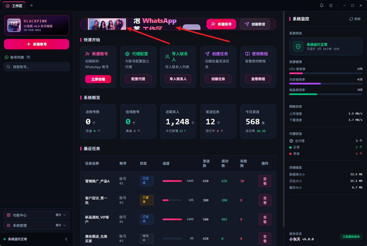Click the 已是最新版本 badge
Viewport: 367px width, 246px height.
(351, 237)
